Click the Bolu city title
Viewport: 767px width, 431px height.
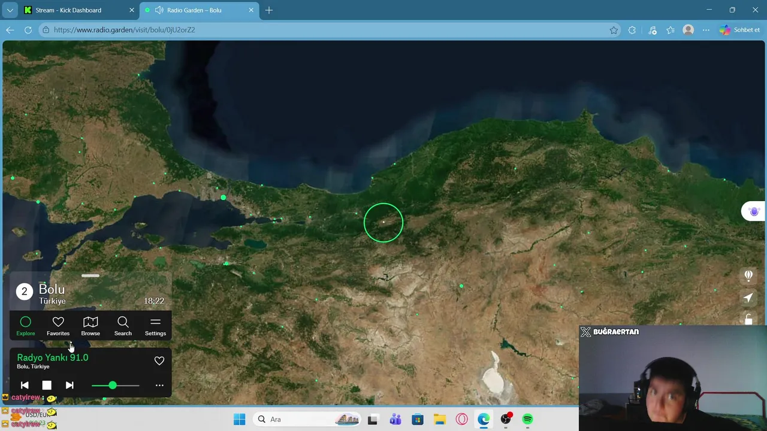point(52,289)
